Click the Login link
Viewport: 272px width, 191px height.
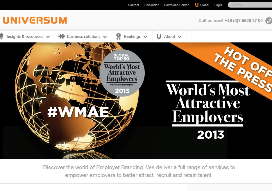(x=218, y=5)
